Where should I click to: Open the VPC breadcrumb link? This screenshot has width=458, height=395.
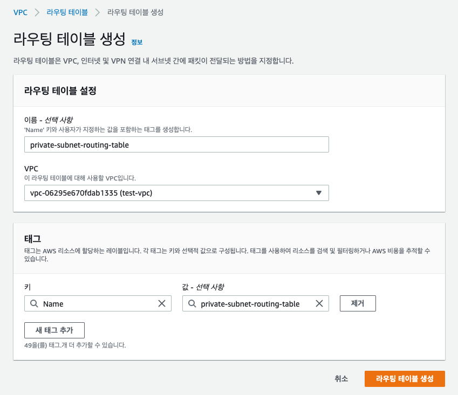click(20, 12)
